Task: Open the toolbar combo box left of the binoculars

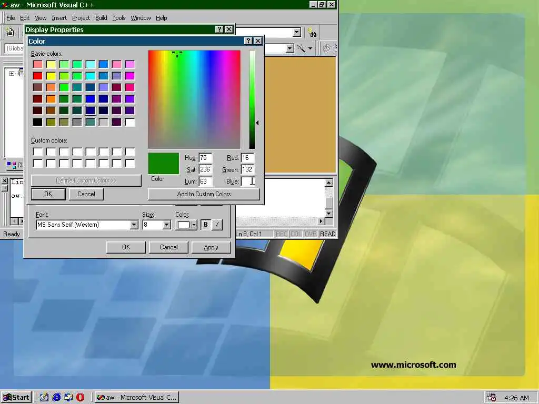Action: pyautogui.click(x=297, y=32)
